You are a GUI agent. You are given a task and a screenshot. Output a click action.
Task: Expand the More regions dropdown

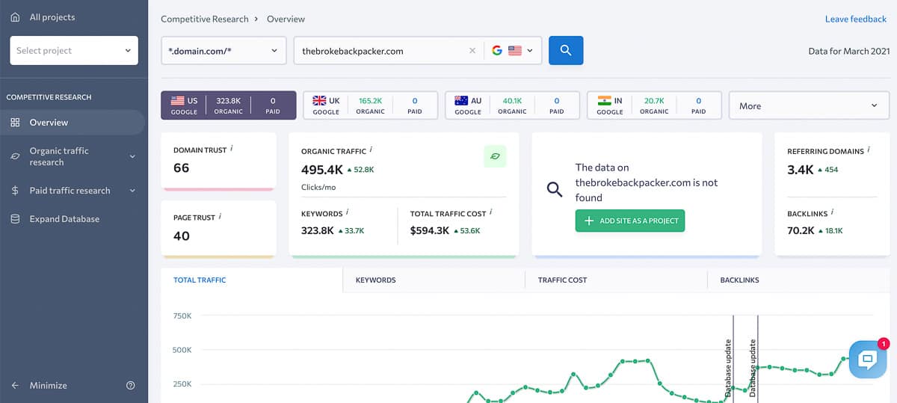[x=809, y=106]
